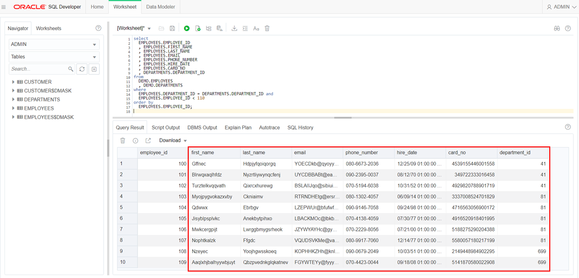Select the DEPARTMENTS table label
This screenshot has width=579, height=278.
point(42,99)
